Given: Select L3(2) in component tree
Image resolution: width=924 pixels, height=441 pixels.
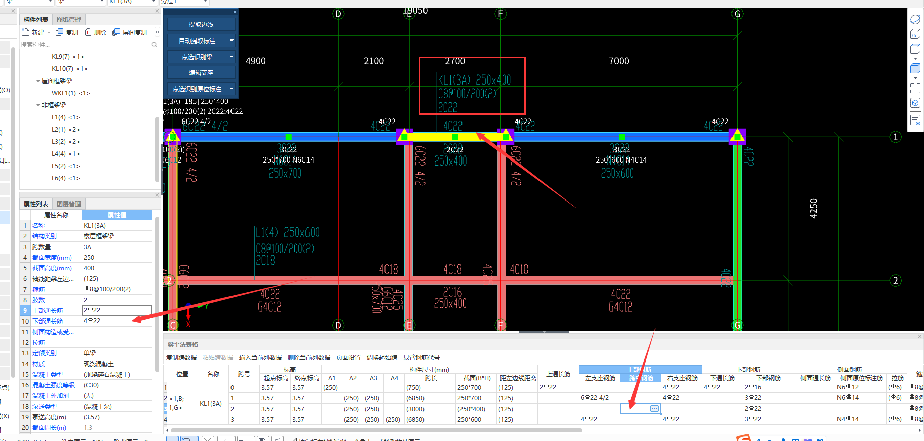Looking at the screenshot, I should (65, 142).
